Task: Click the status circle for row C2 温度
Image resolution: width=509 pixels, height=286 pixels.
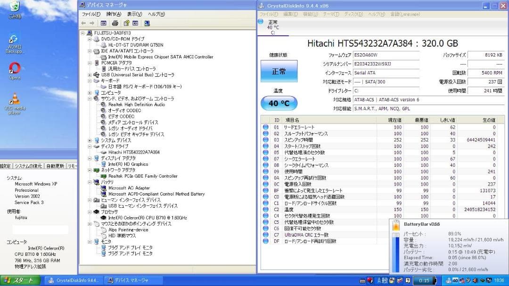Action: tap(265, 209)
